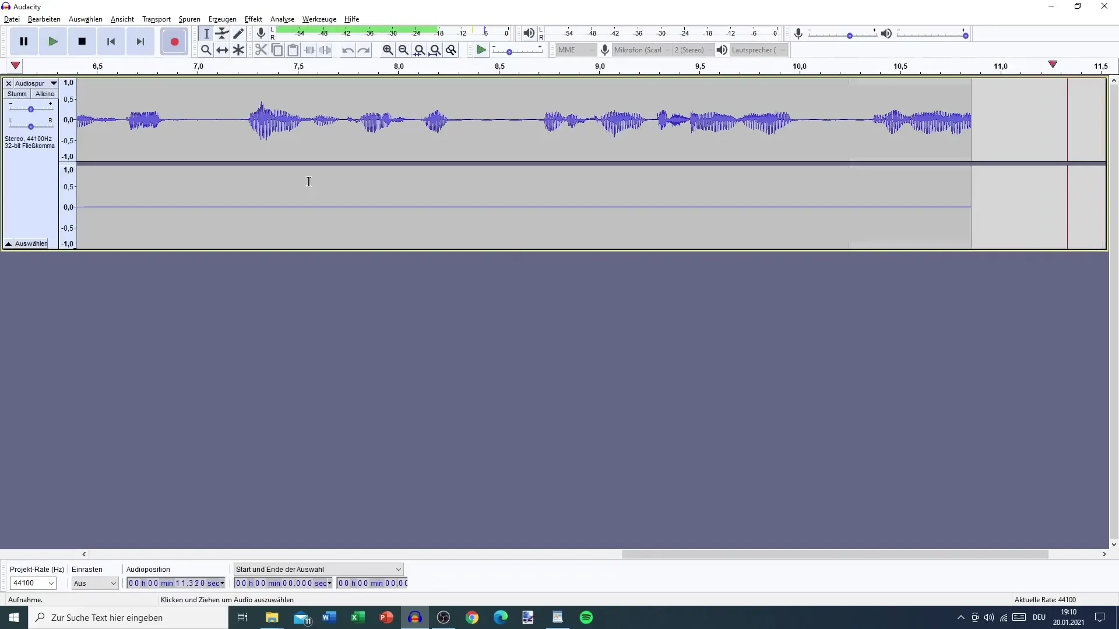The width and height of the screenshot is (1119, 629).
Task: Select the Selection (I-beam) tool
Action: 206,34
